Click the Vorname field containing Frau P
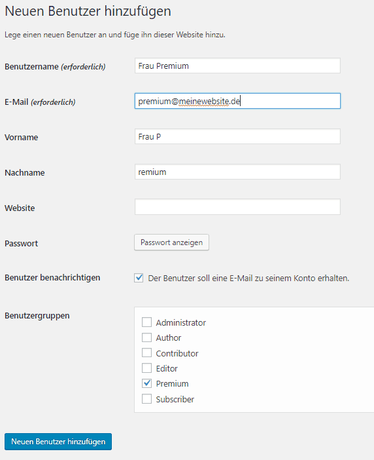The width and height of the screenshot is (374, 460). pos(237,136)
